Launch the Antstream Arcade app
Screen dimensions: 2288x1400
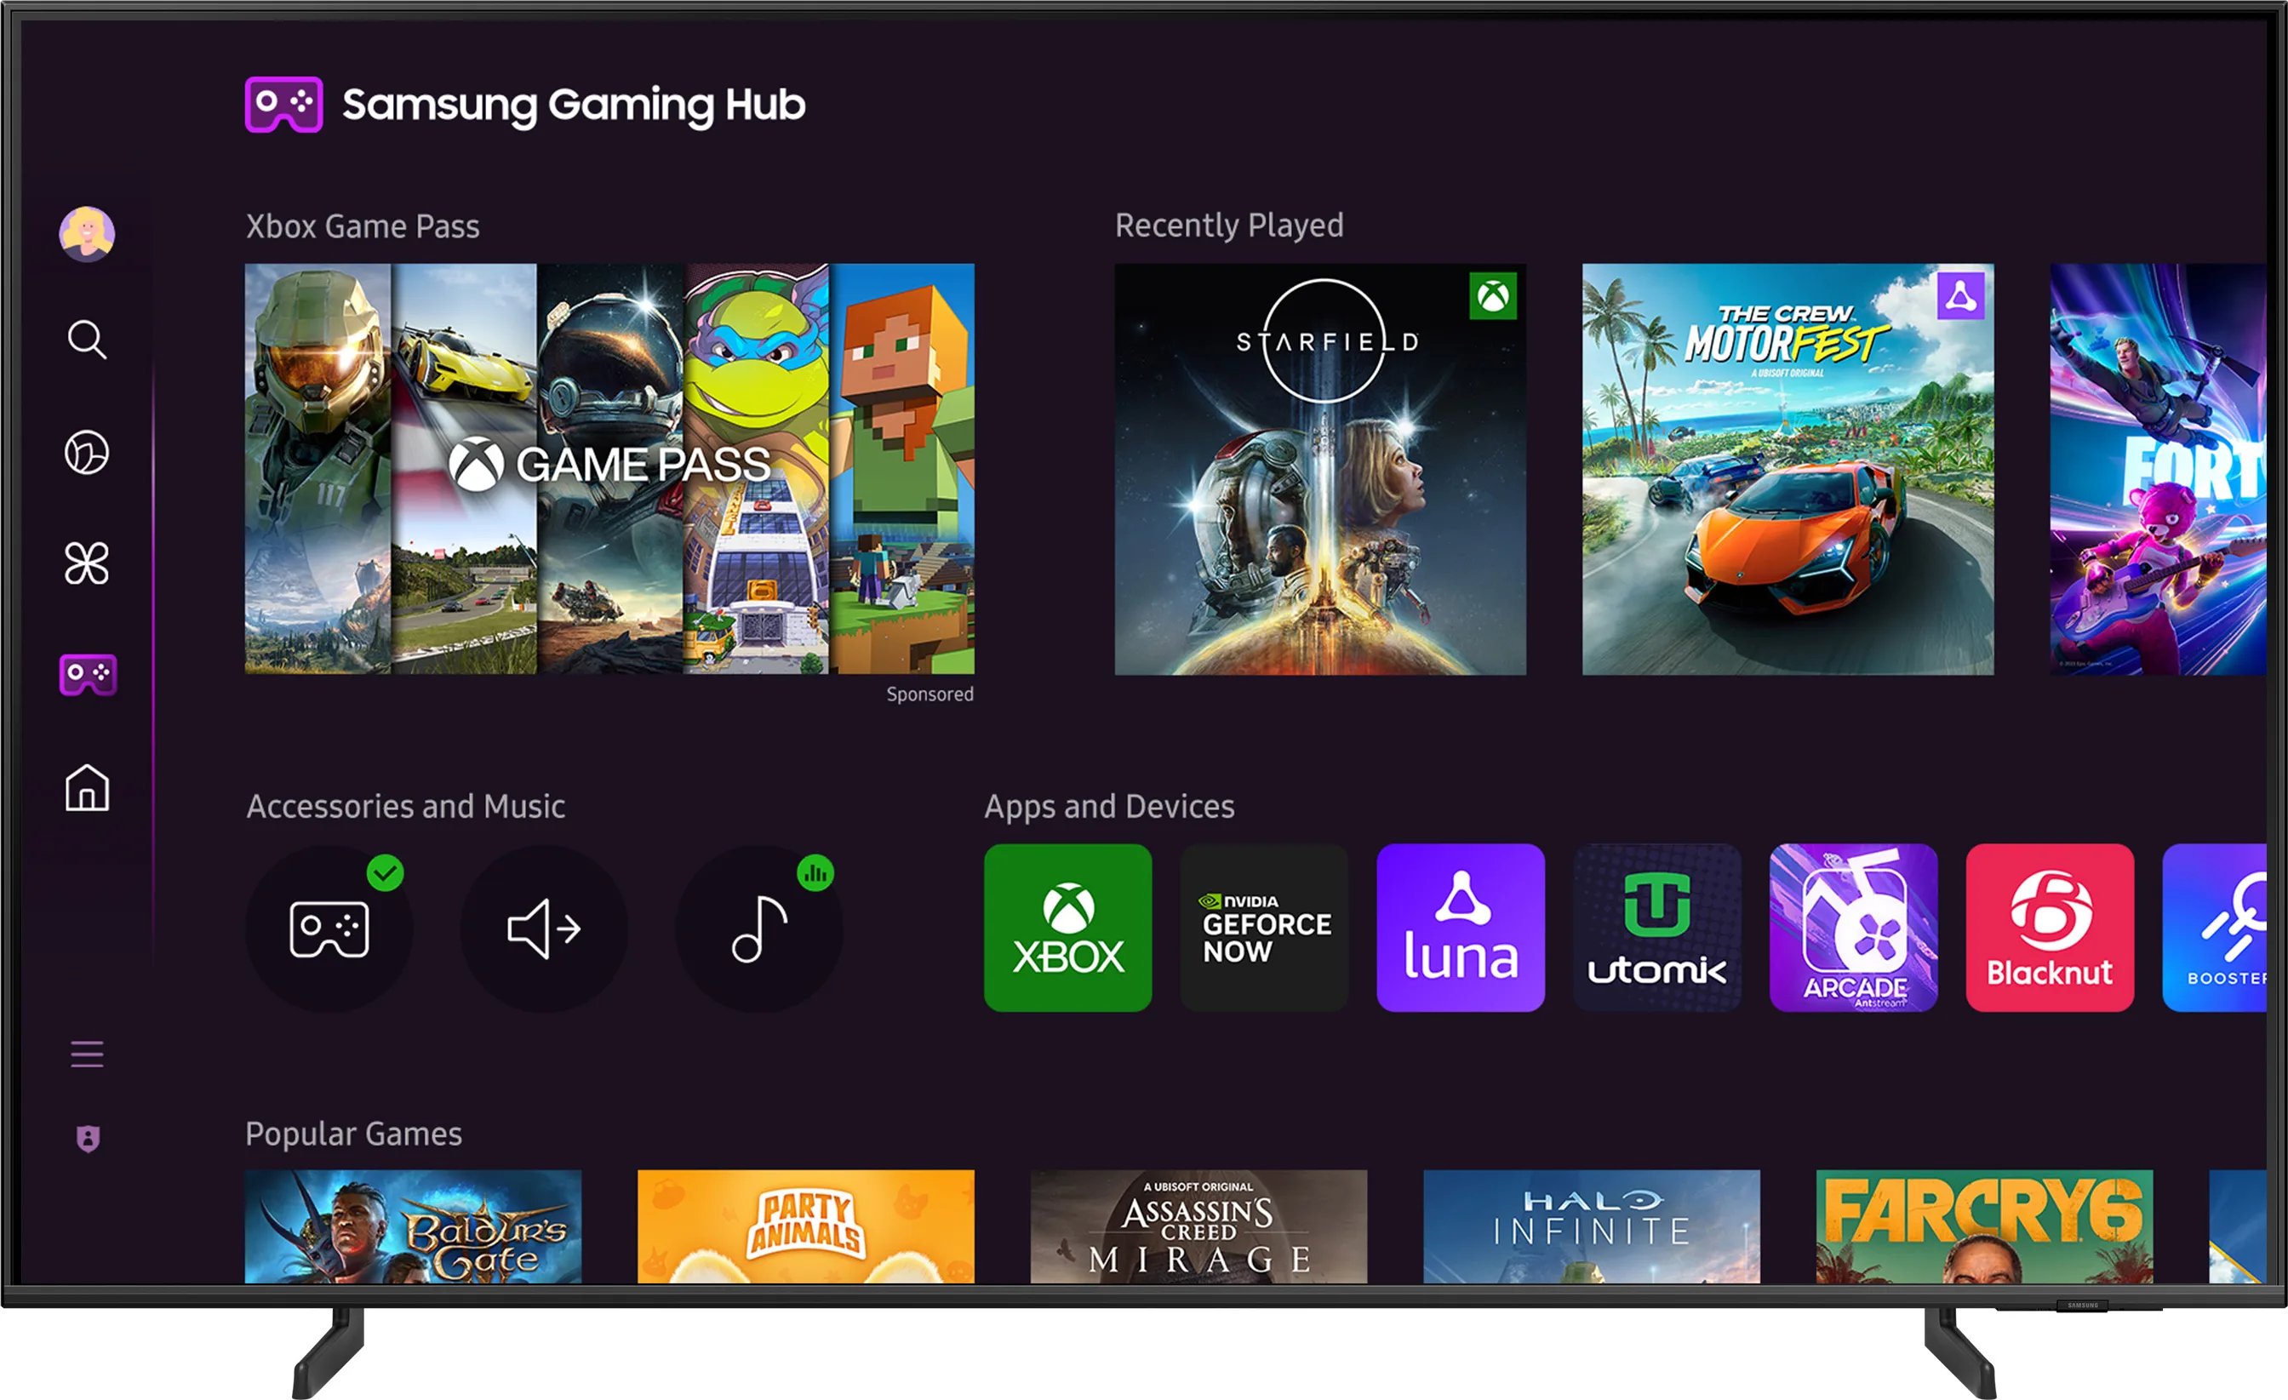tap(1853, 928)
